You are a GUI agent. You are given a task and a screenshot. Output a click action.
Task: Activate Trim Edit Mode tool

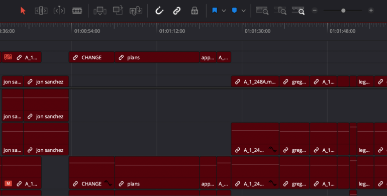tap(41, 11)
